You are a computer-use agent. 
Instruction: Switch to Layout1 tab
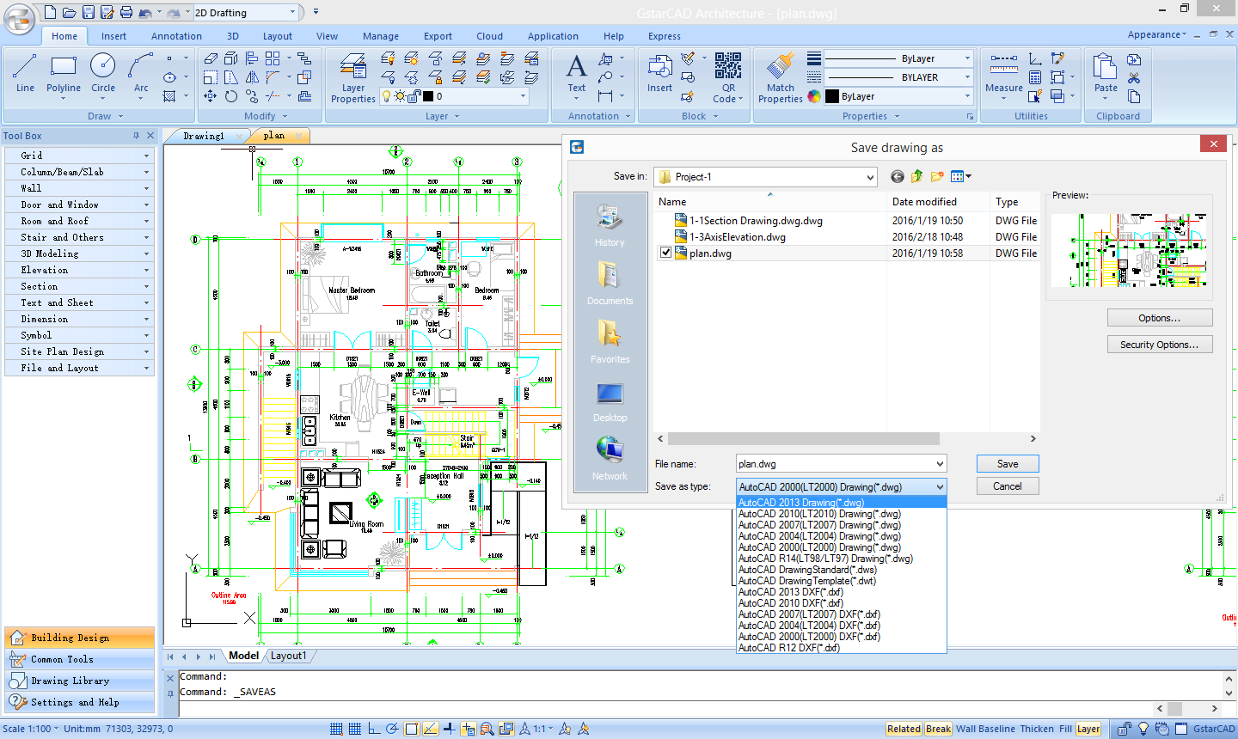pos(288,656)
